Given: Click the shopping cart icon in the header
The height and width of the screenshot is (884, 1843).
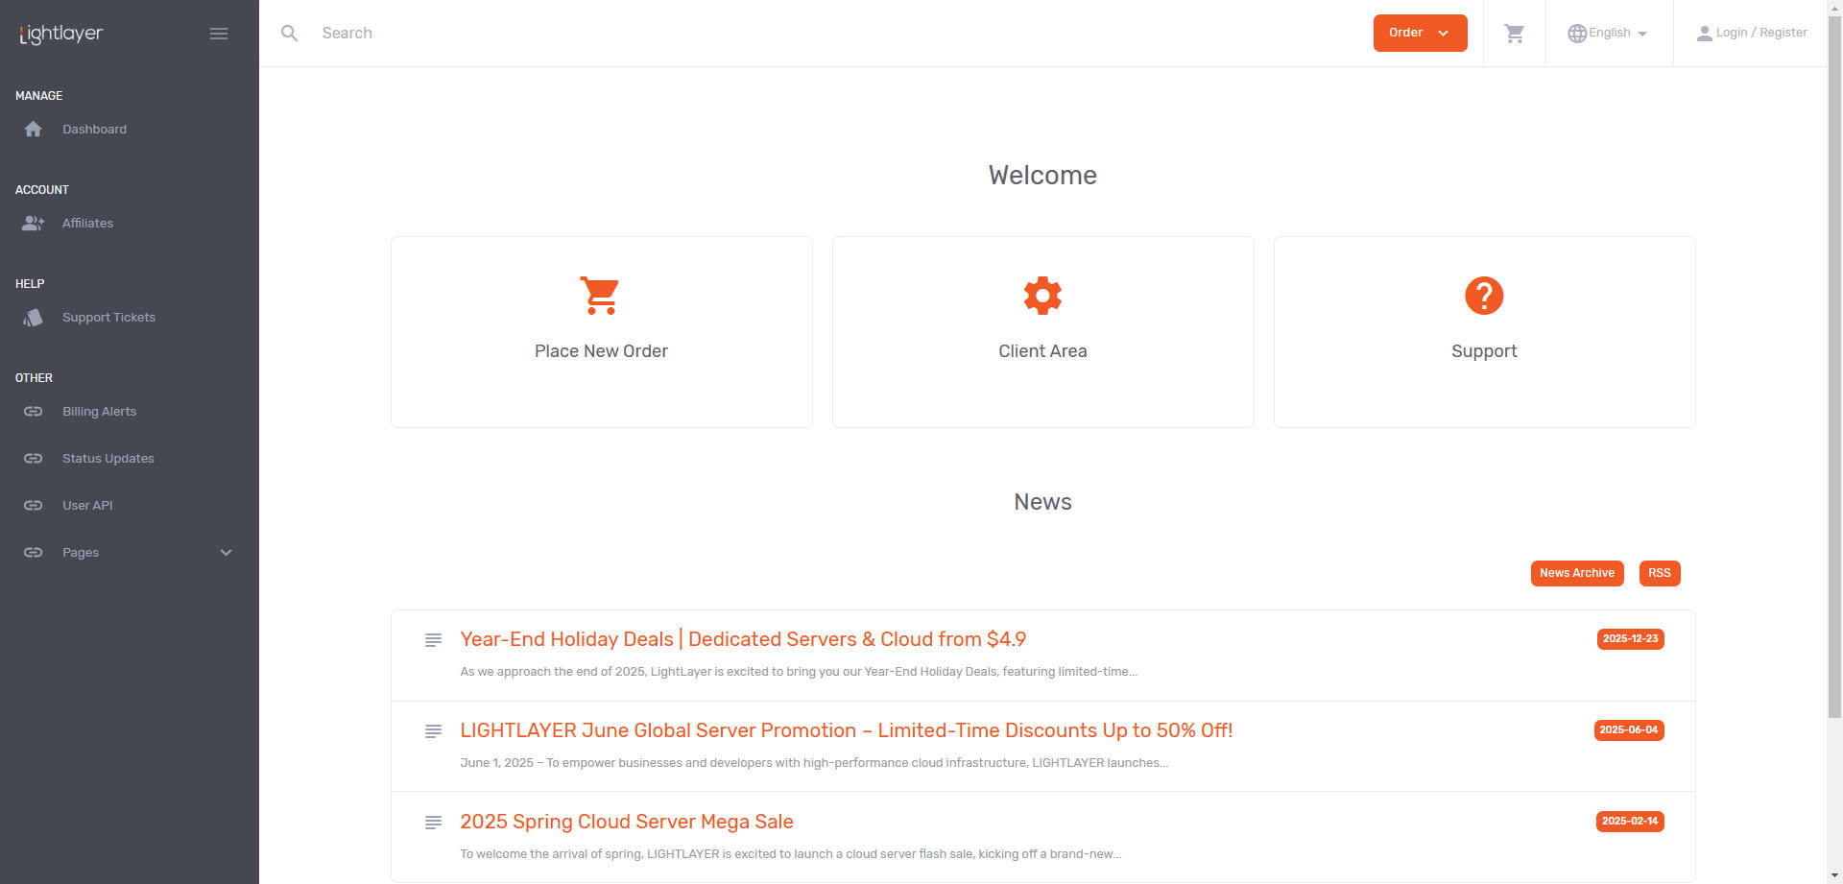Looking at the screenshot, I should pos(1514,34).
